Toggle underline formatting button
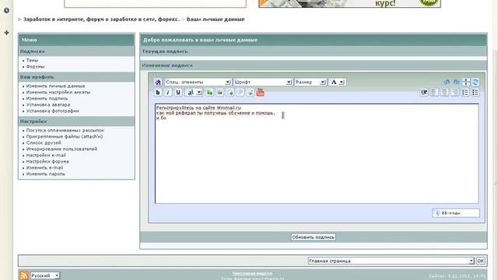Screen dimensions: 498x280 point(178,93)
